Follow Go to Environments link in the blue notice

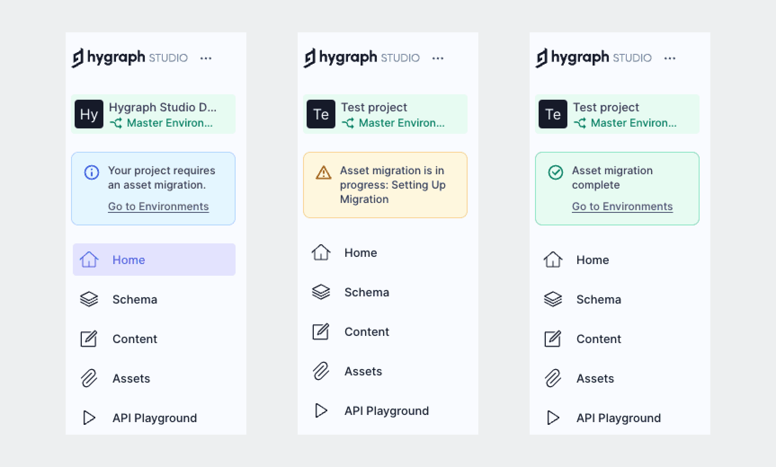pos(158,207)
